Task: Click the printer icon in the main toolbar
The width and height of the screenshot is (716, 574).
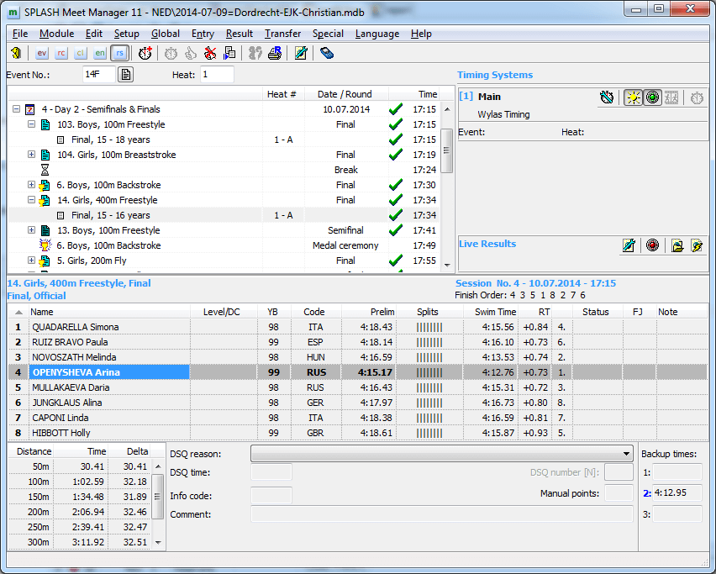Action: 274,53
